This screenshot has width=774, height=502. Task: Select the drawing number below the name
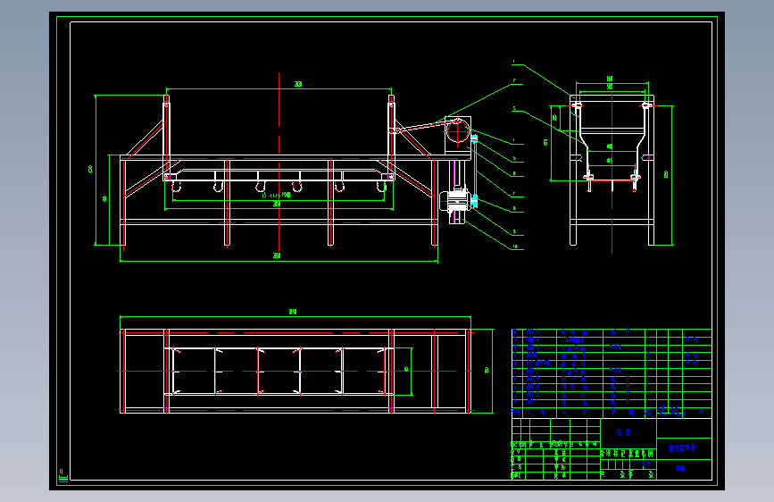click(680, 468)
